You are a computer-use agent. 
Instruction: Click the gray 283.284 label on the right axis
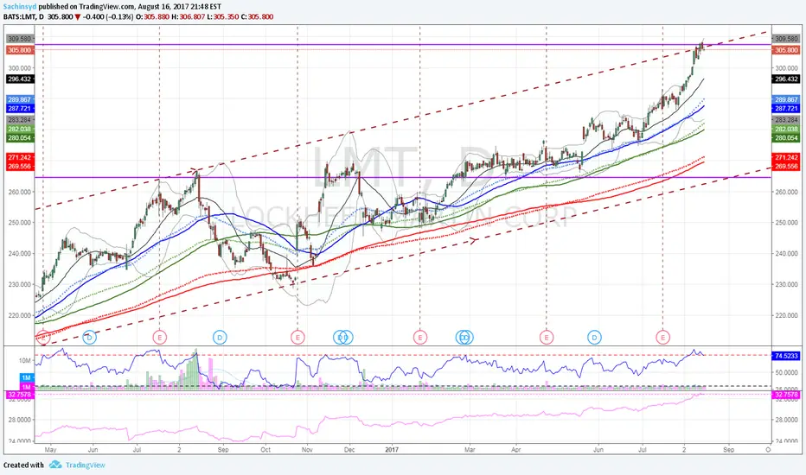tap(786, 120)
